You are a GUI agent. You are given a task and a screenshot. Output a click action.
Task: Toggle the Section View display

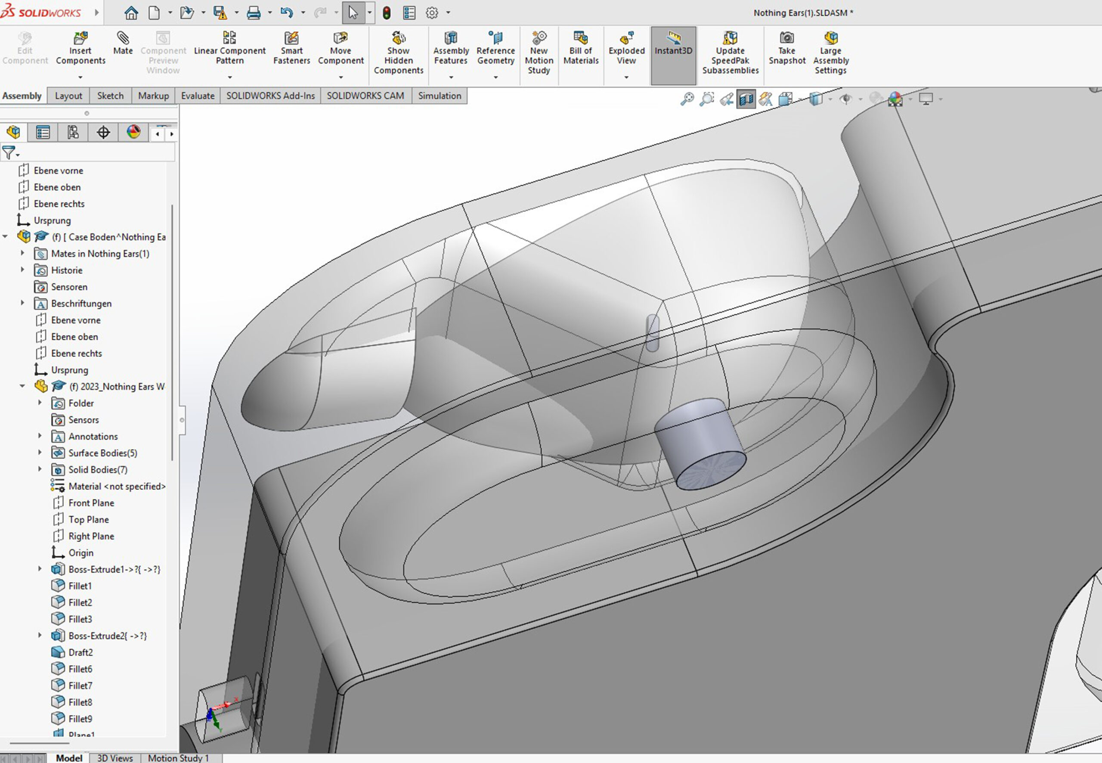tap(746, 99)
